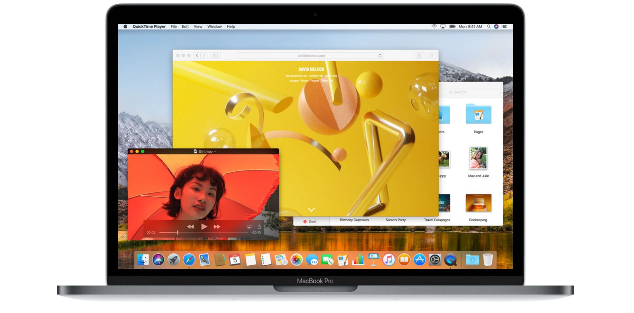Open Keynote podium icon in Dock
Viewport: 634px width, 313px height.
pos(373,260)
